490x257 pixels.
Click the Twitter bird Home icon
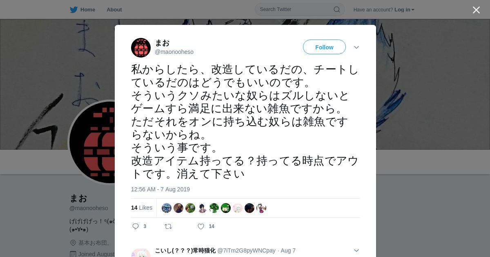73,10
